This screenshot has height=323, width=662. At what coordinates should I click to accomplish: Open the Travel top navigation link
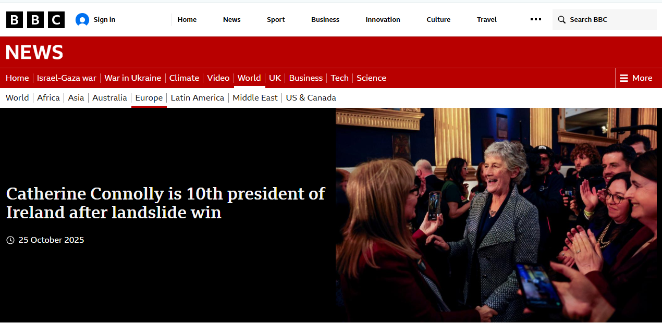(486, 20)
